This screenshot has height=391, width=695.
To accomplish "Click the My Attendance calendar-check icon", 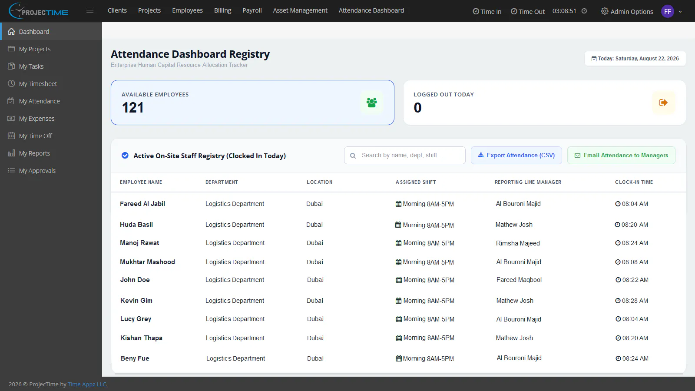I will pos(11,101).
